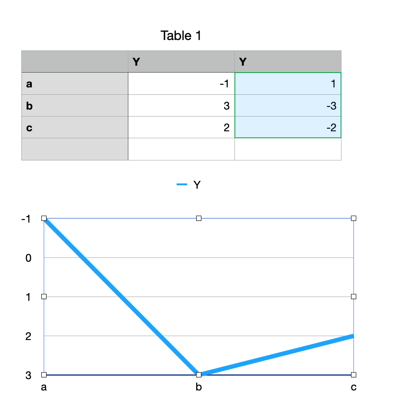Click chart right-middle resize handle
Image resolution: width=408 pixels, height=420 pixels.
pyautogui.click(x=354, y=297)
